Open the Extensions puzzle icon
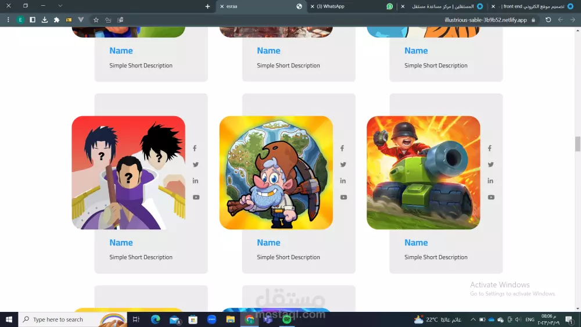Viewport: 581px width, 327px height. click(x=57, y=20)
